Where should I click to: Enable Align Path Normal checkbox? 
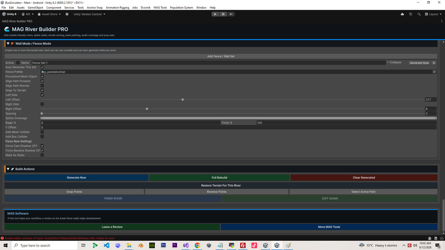coord(42,86)
